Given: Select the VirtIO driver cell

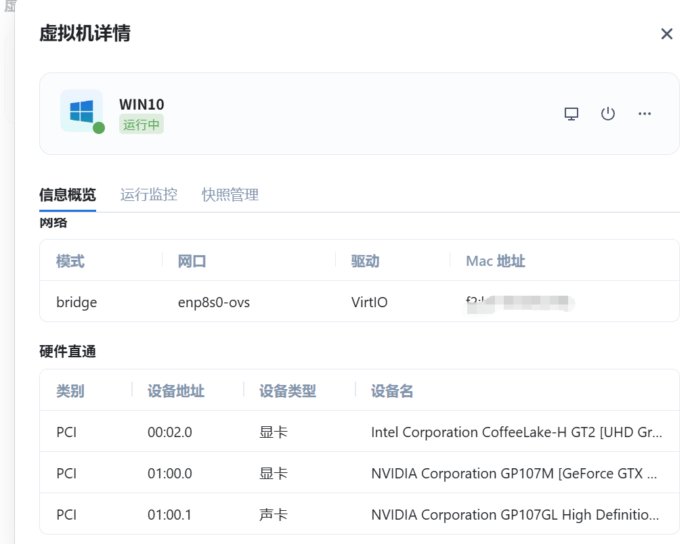Looking at the screenshot, I should [x=369, y=302].
